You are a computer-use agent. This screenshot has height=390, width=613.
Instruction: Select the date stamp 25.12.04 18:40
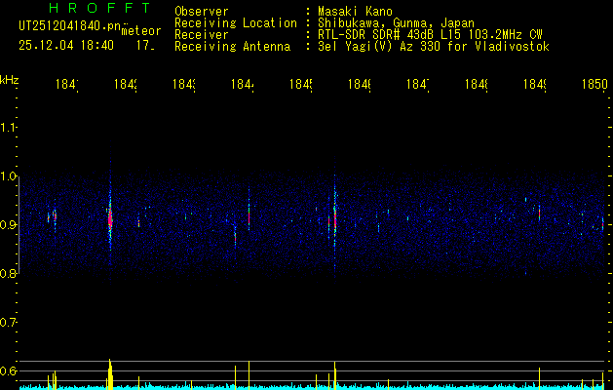[66, 46]
